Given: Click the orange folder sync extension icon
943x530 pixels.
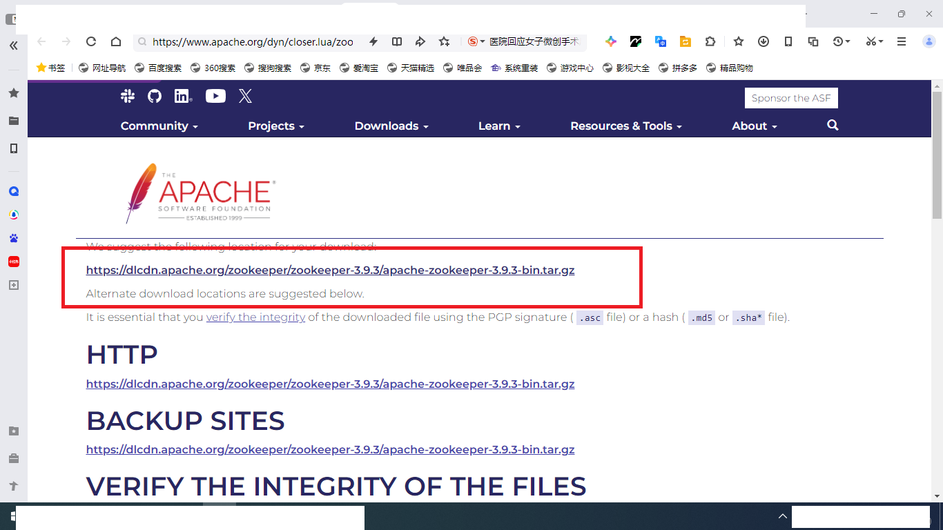Looking at the screenshot, I should pos(686,41).
